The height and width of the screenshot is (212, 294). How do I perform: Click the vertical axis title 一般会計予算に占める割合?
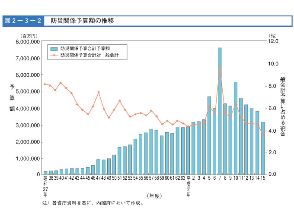pyautogui.click(x=283, y=104)
